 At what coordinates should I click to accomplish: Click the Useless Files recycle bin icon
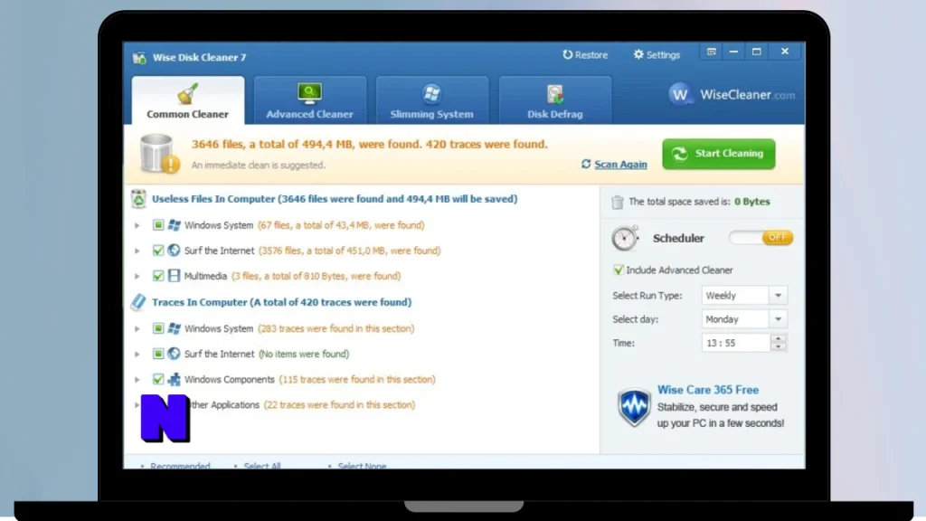point(138,199)
